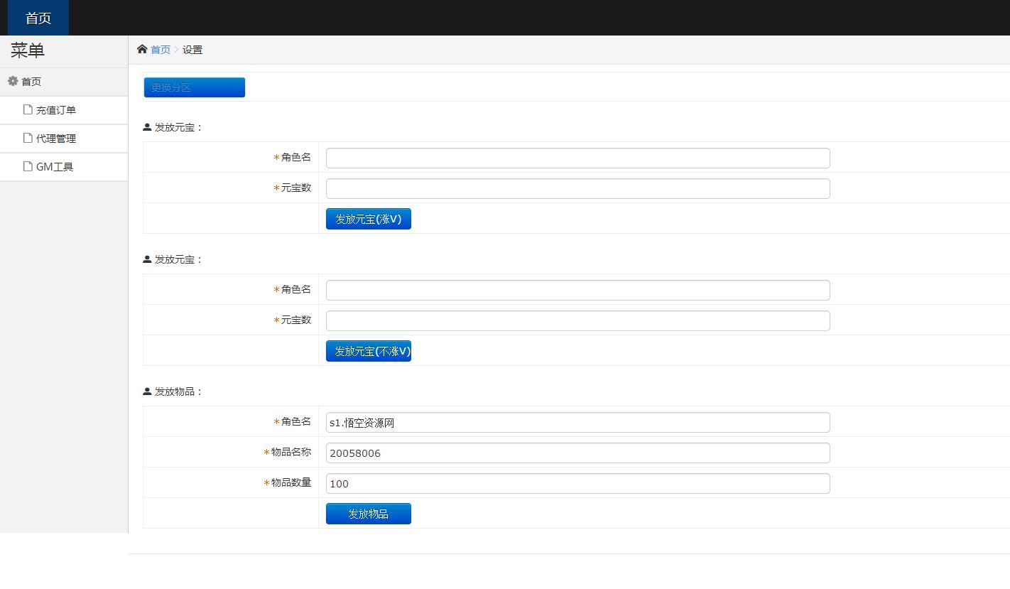Screen dimensions: 1010x589
Task: Click the 发放元宝(不涨V) button
Action: [368, 351]
